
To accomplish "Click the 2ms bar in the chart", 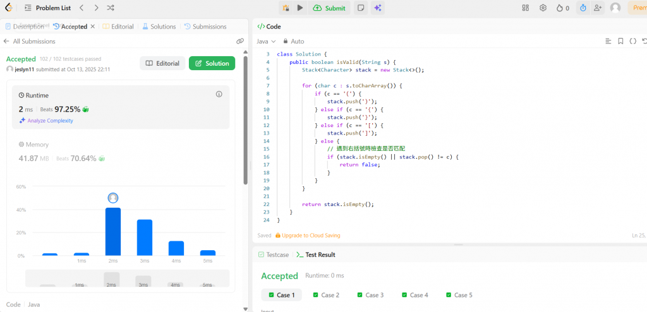I will click(x=113, y=232).
